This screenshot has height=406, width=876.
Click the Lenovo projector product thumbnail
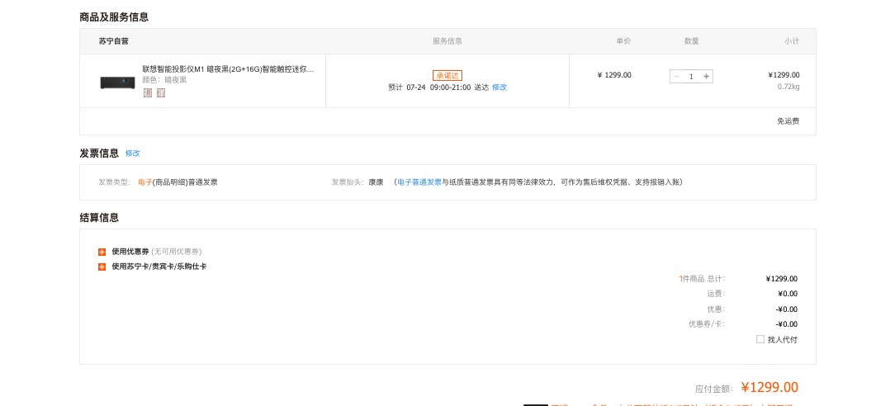pyautogui.click(x=118, y=83)
